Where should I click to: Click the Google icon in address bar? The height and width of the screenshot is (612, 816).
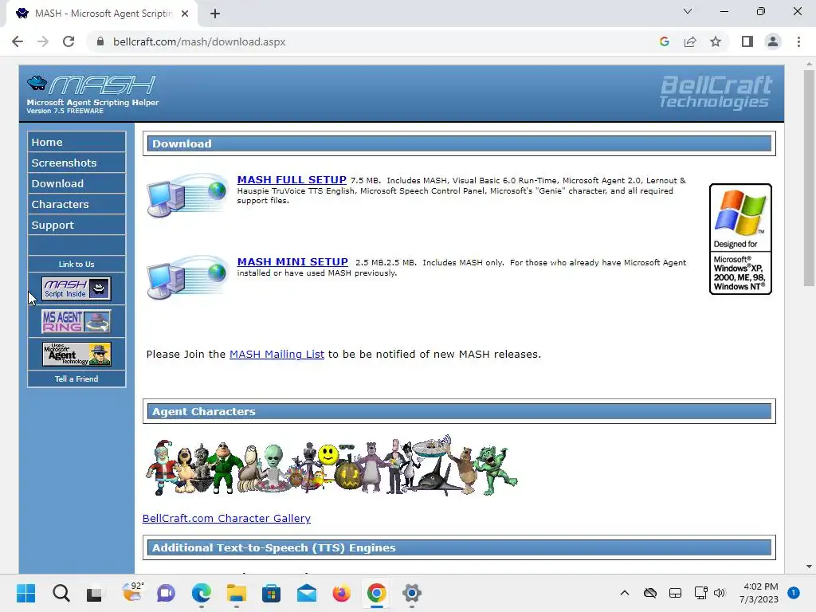664,41
